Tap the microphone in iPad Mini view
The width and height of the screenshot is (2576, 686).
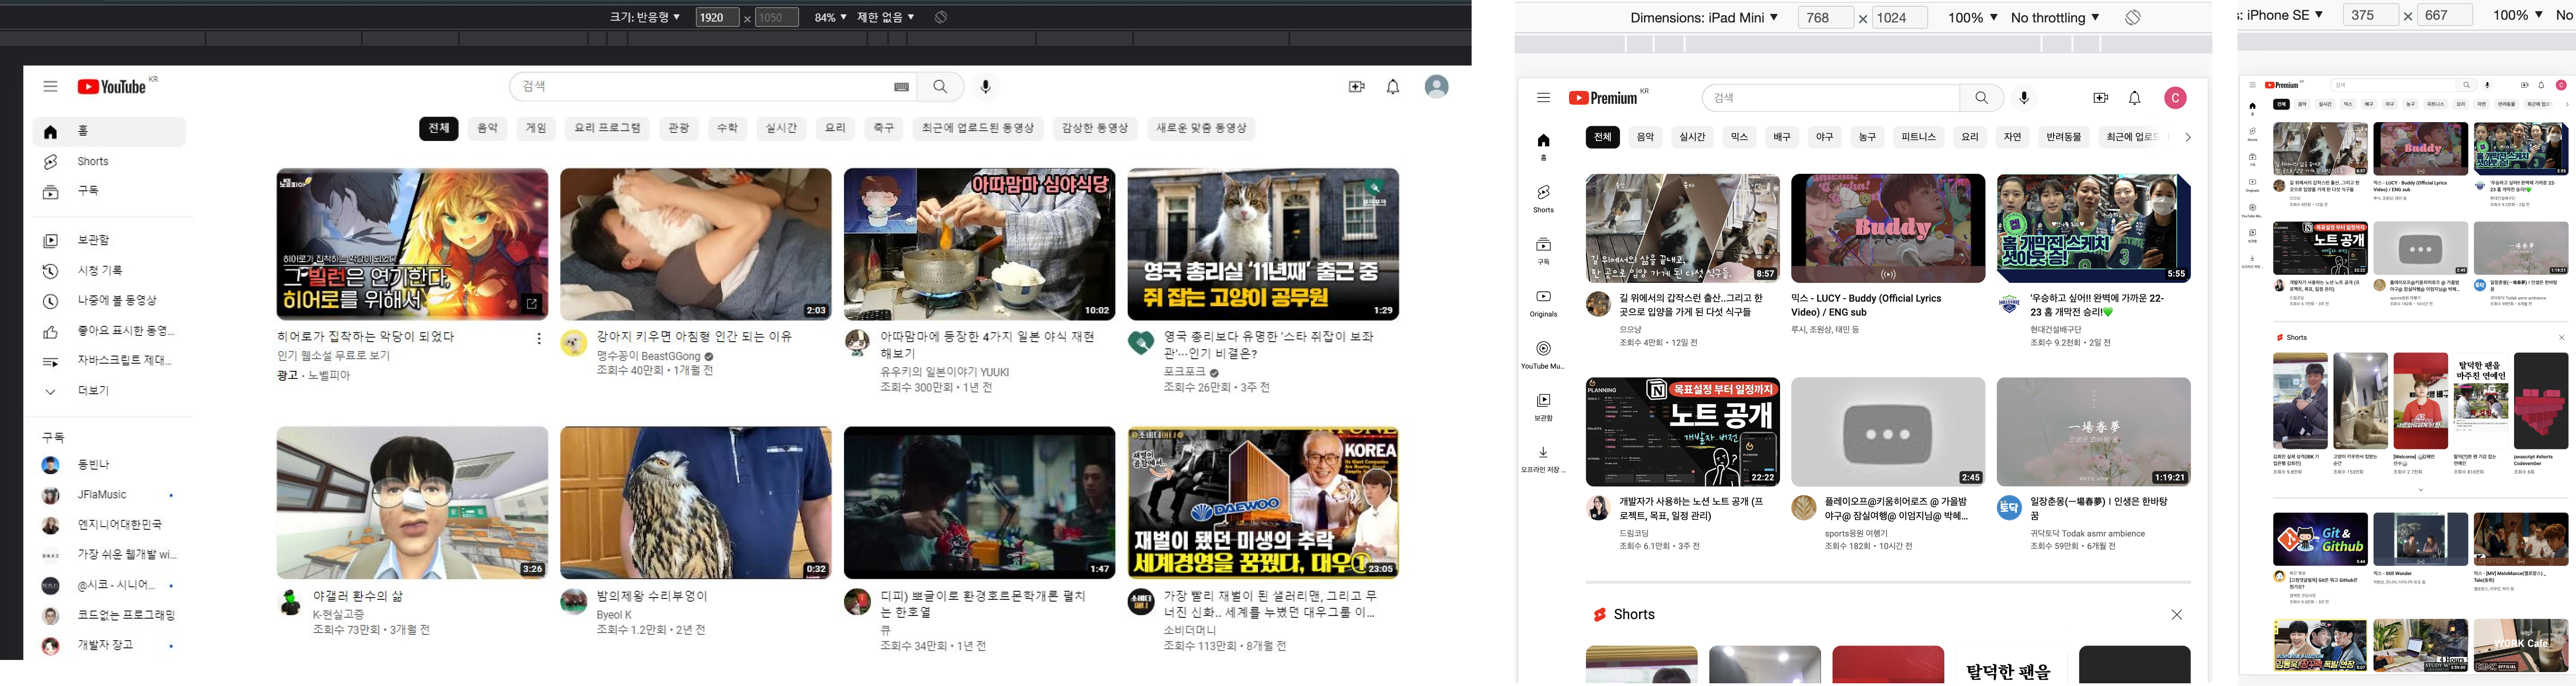(x=2024, y=98)
